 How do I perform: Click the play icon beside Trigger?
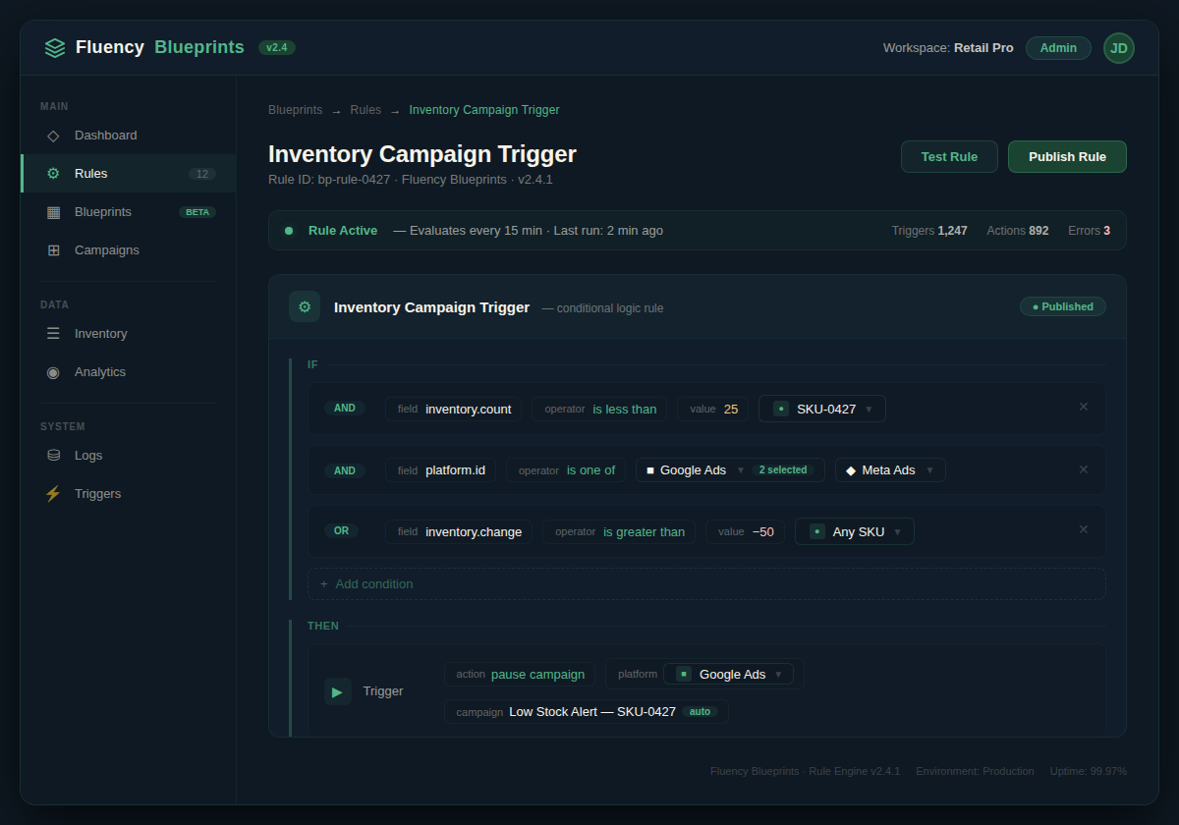(x=338, y=691)
